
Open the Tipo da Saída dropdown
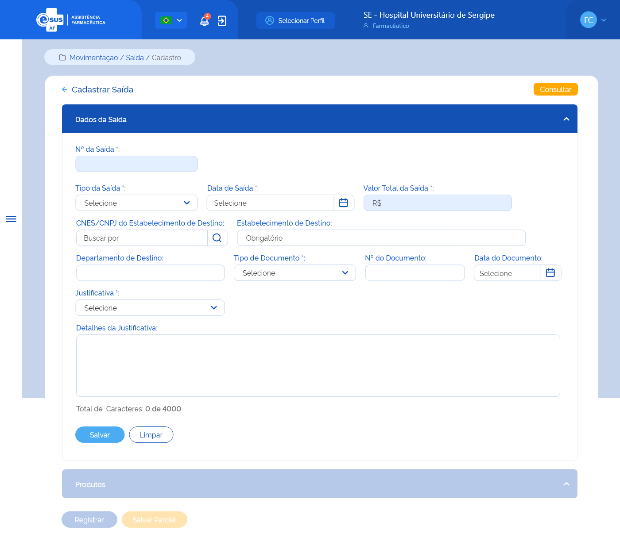pos(136,203)
